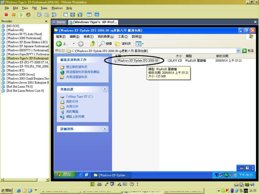Select [Windows 2000 Professional] in Favorites
The width and height of the screenshot is (259, 194).
tap(24, 38)
